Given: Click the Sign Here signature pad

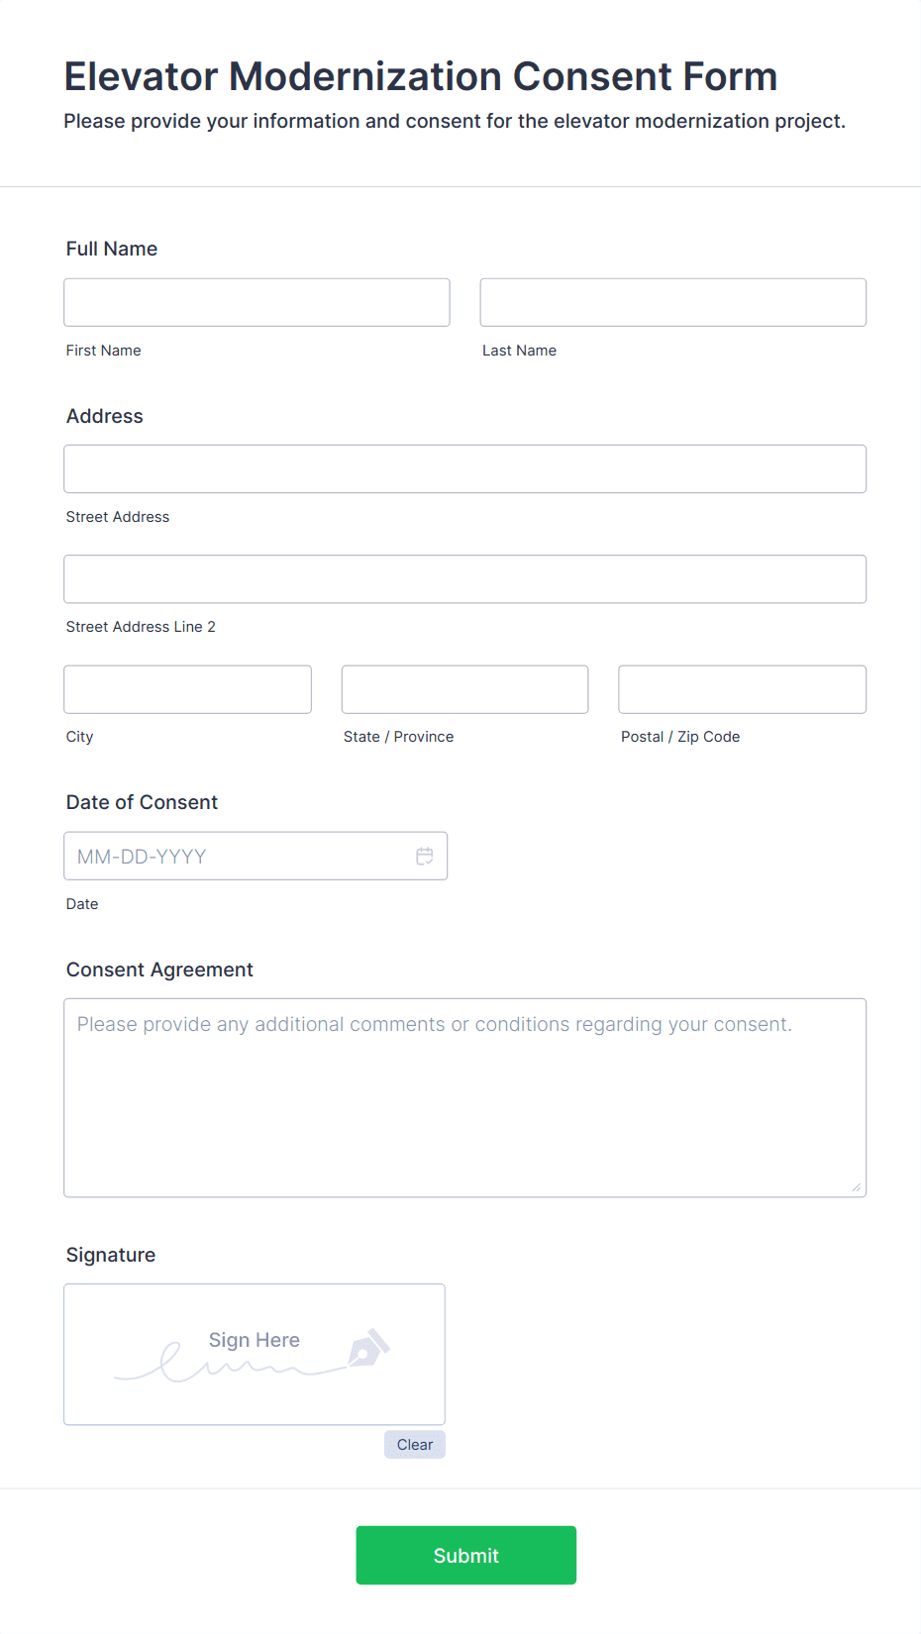Looking at the screenshot, I should point(254,1355).
